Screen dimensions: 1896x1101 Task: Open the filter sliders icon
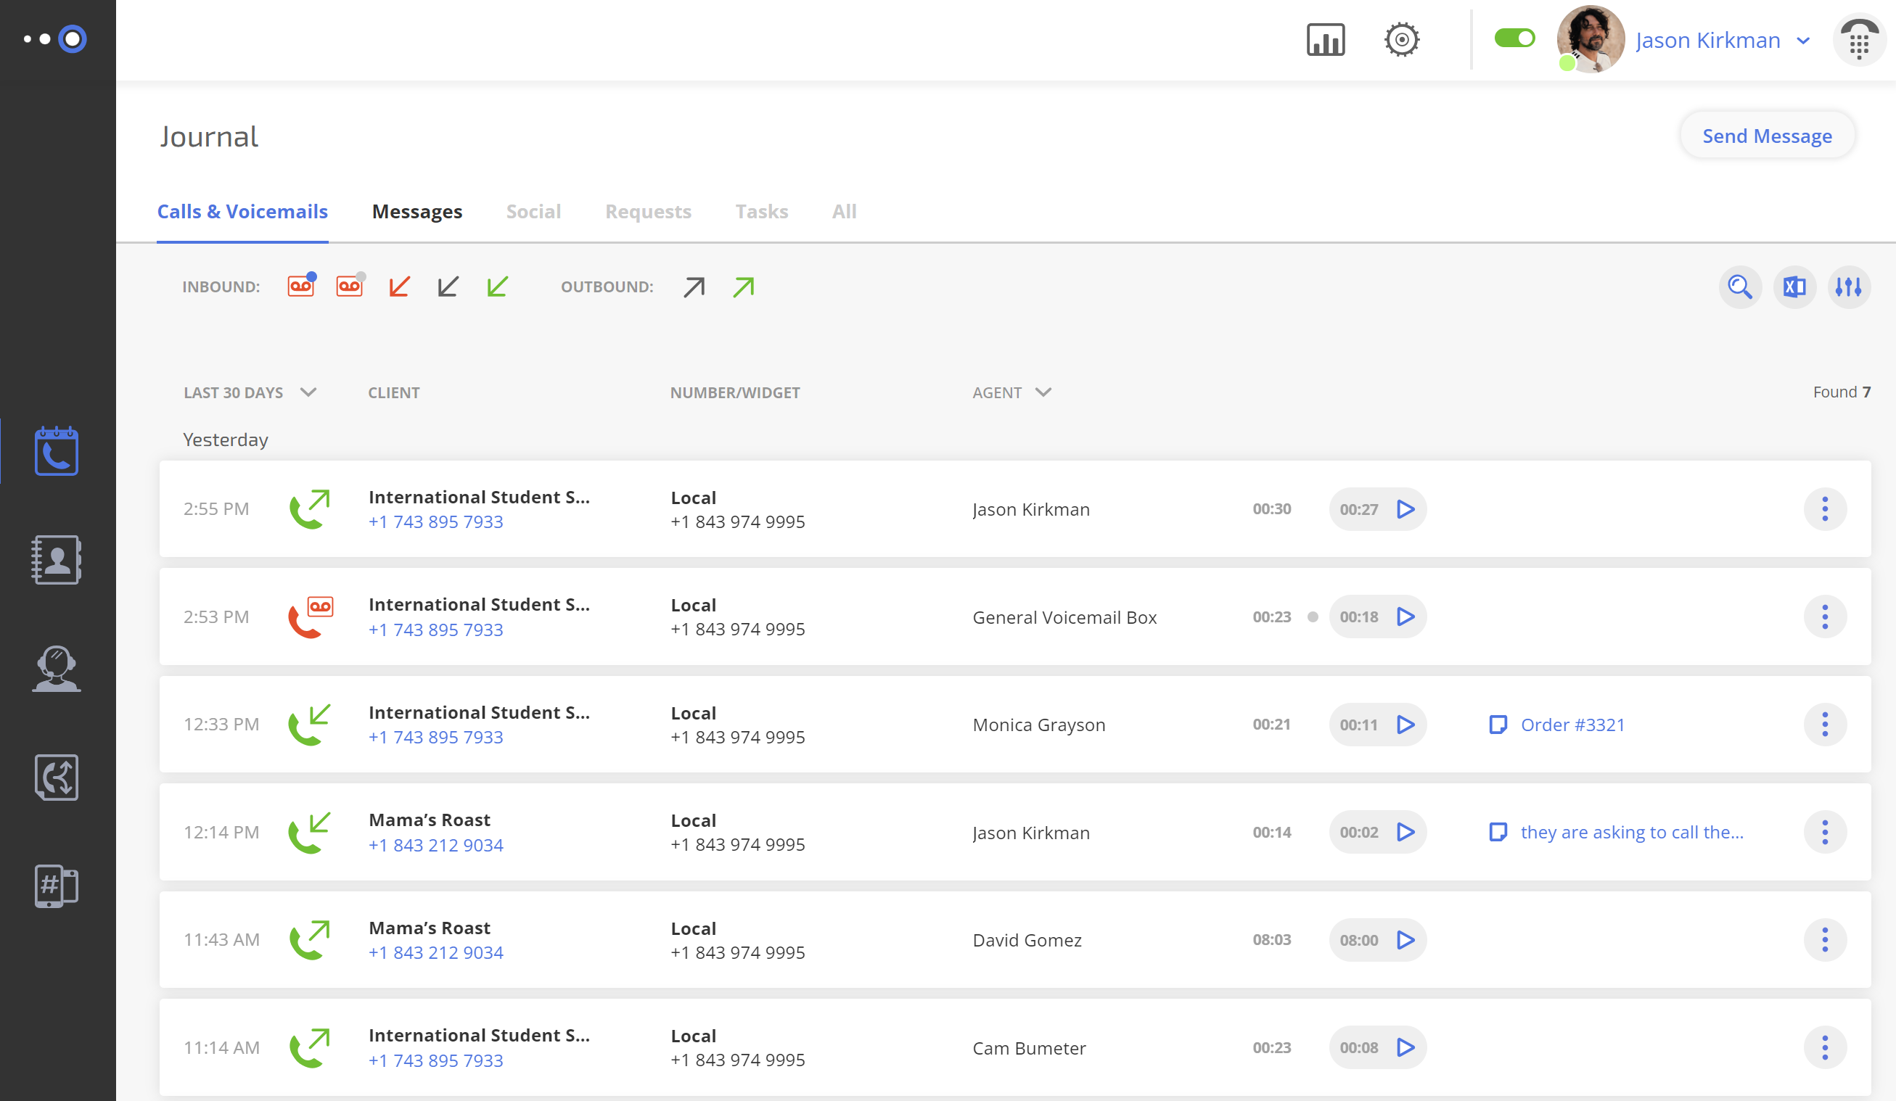point(1849,287)
